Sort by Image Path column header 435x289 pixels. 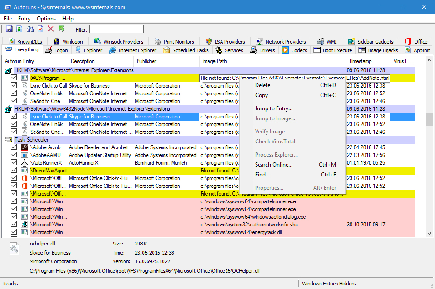pos(272,61)
